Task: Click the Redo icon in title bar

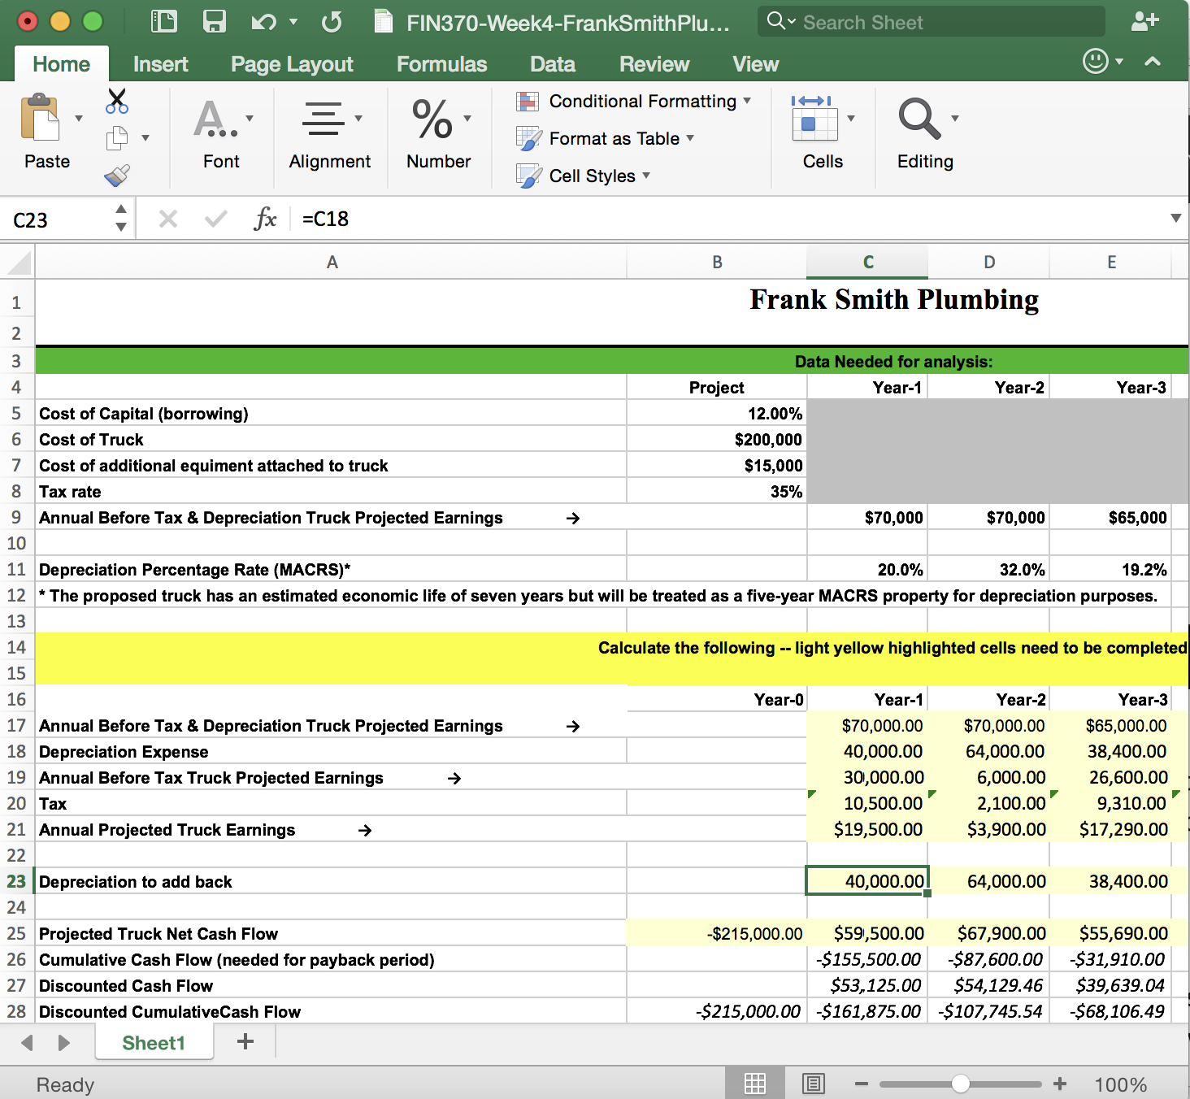Action: pos(331,22)
